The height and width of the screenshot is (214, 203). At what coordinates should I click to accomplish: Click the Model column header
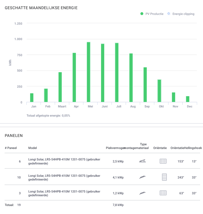(32, 148)
